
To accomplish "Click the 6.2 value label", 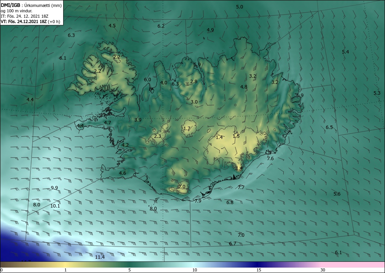I will point(161,26).
